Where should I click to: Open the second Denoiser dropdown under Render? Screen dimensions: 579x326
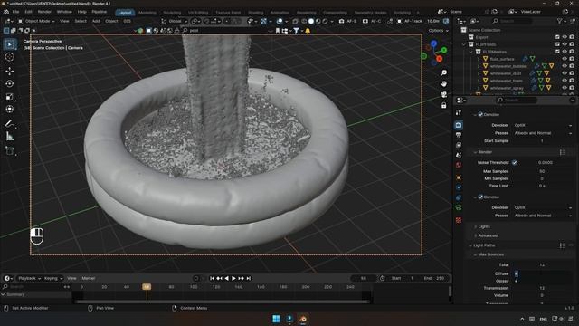pos(543,207)
